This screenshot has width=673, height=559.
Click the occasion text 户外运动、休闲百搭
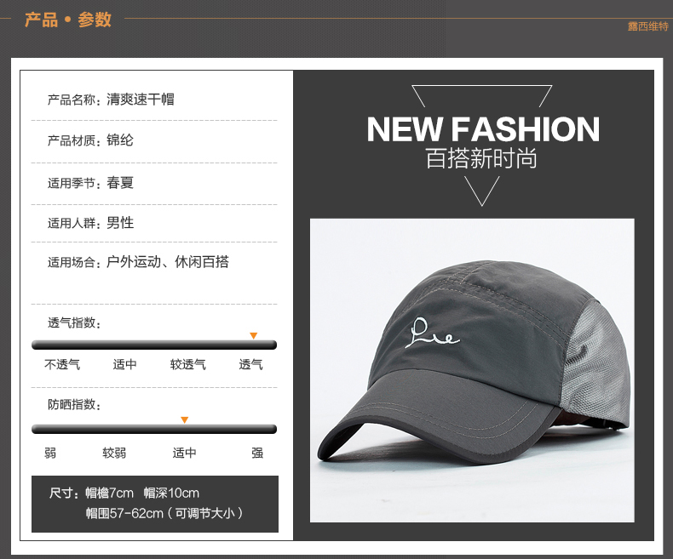coord(168,261)
